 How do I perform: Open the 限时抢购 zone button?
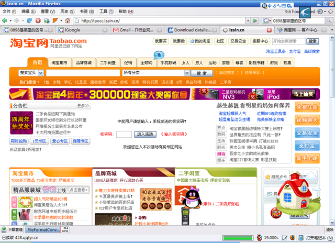[19, 141]
